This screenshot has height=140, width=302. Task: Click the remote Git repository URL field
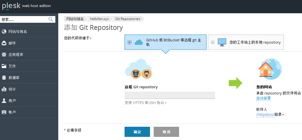[x=170, y=95]
